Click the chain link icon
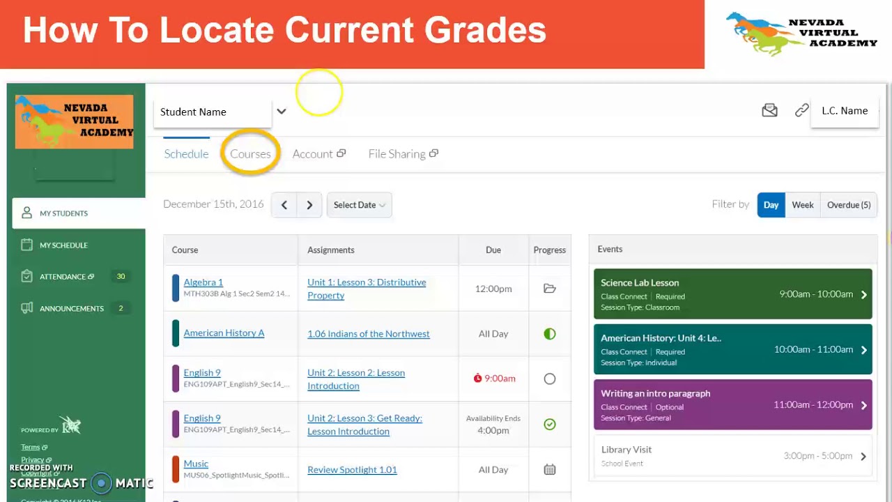Image resolution: width=892 pixels, height=502 pixels. point(801,111)
